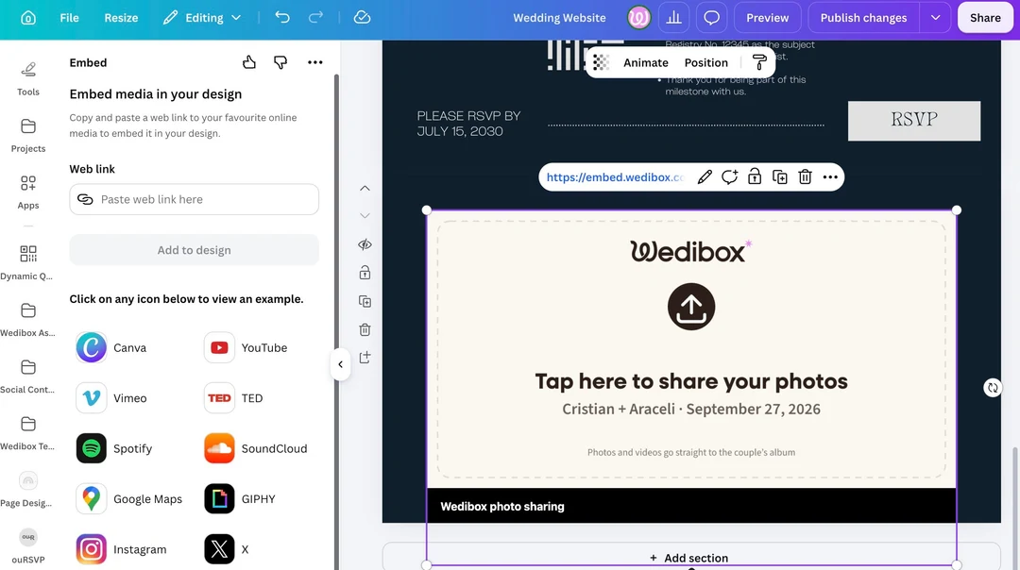Open the Projects sidebar panel
1020x570 pixels.
tap(28, 135)
